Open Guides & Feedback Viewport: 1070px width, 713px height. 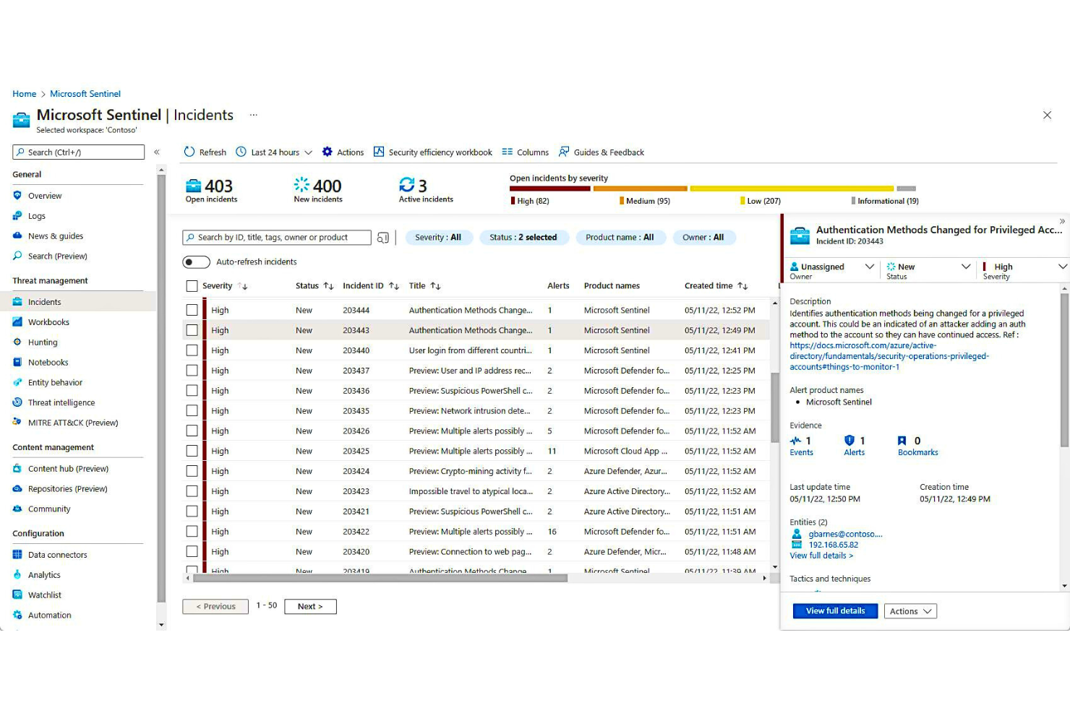tap(601, 152)
